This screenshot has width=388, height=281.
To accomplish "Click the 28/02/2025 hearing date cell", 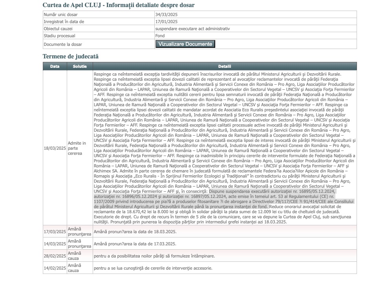I will pyautogui.click(x=55, y=256).
